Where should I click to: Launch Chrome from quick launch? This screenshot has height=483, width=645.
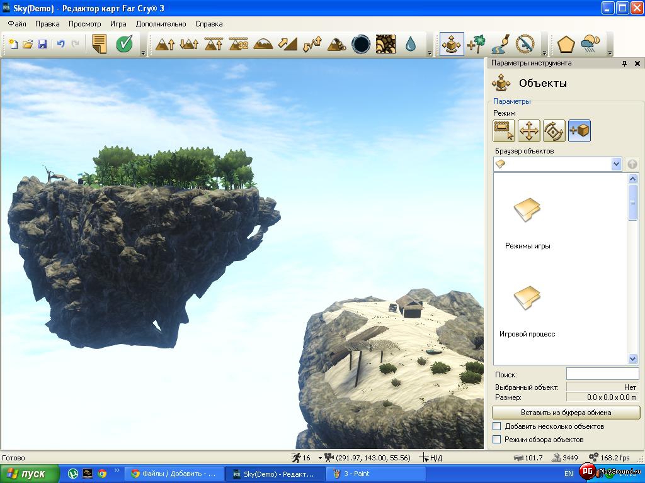[102, 474]
